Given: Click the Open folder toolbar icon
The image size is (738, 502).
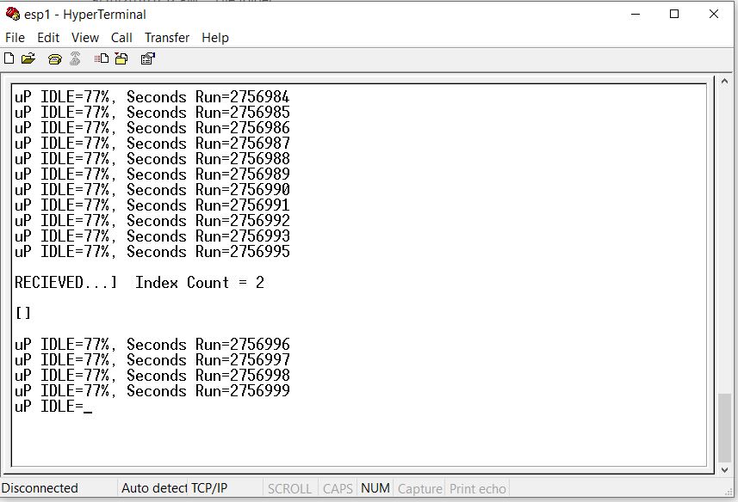Looking at the screenshot, I should click(28, 58).
